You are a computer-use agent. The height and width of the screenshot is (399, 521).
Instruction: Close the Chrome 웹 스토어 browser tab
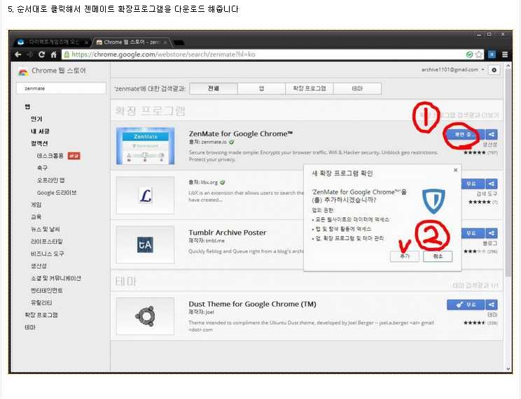165,43
